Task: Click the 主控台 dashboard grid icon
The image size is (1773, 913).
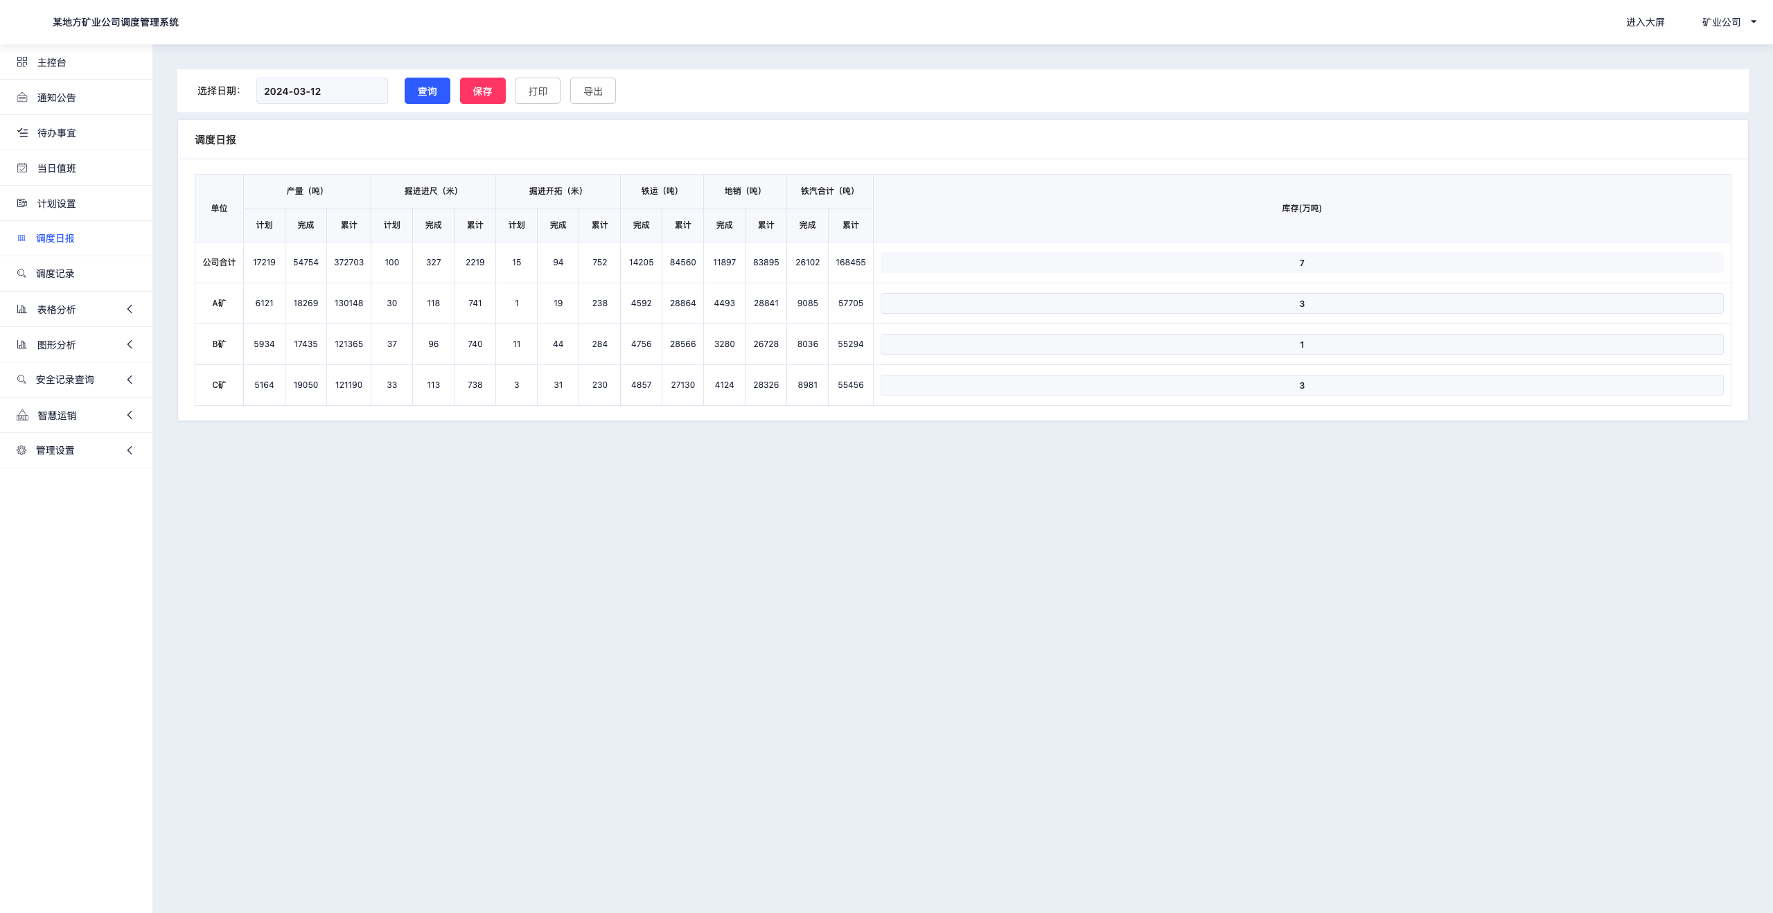Action: (x=22, y=62)
